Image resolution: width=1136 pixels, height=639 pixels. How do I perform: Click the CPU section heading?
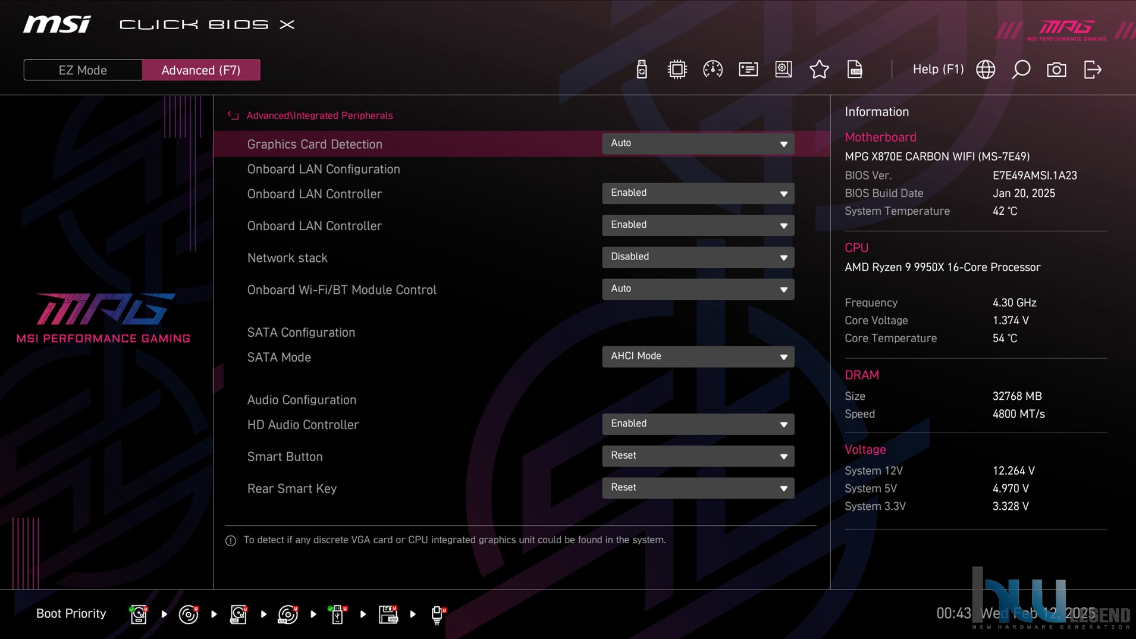856,248
